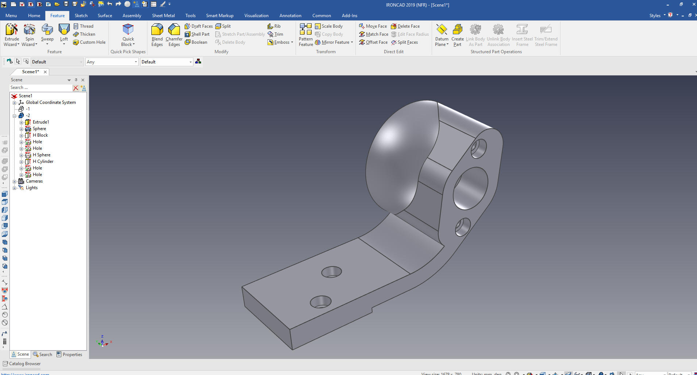The width and height of the screenshot is (697, 375).
Task: Expand the Extrude1 tree node
Action: pos(21,122)
